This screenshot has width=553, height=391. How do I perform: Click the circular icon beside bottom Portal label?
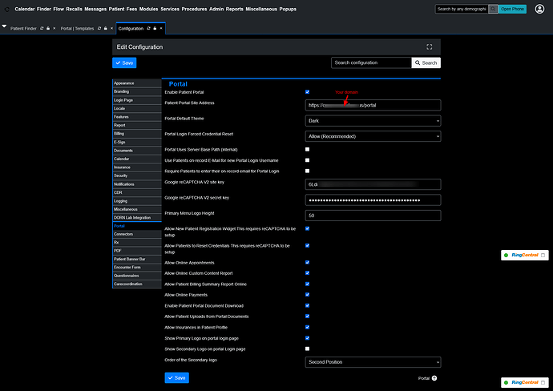click(434, 378)
